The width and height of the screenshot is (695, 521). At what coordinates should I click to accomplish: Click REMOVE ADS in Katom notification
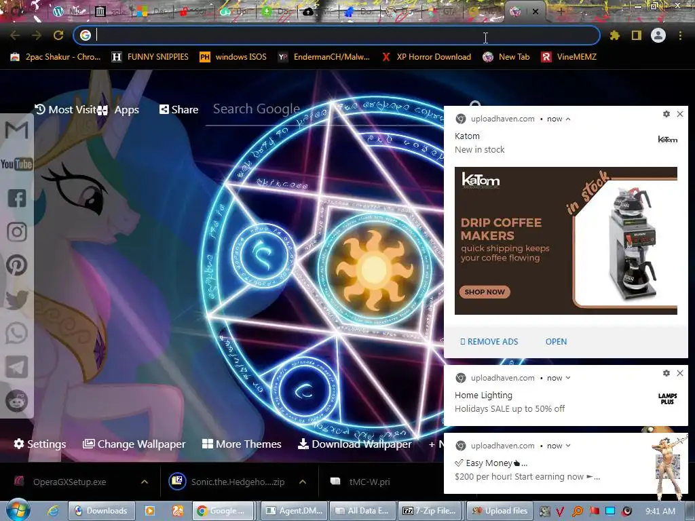point(489,342)
